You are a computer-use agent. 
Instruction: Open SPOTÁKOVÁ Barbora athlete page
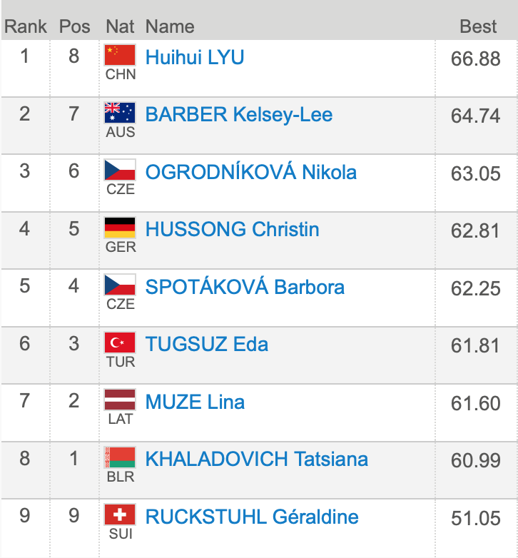coord(245,287)
